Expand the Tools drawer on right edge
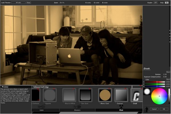 [x=170, y=36]
